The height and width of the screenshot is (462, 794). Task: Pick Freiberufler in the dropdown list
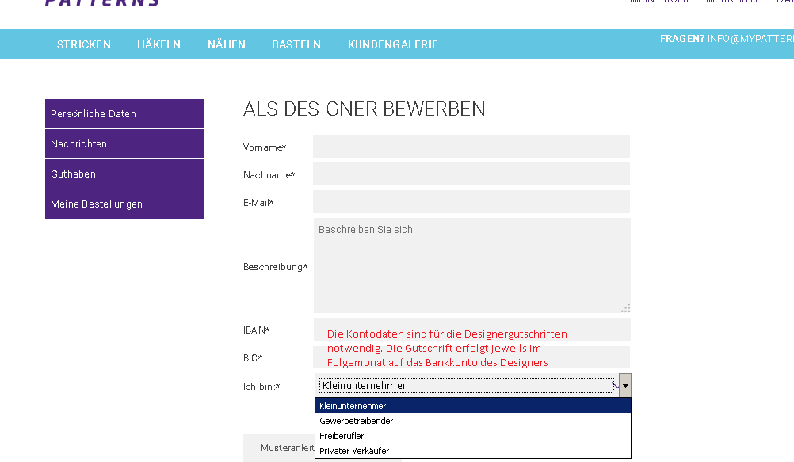coord(342,436)
